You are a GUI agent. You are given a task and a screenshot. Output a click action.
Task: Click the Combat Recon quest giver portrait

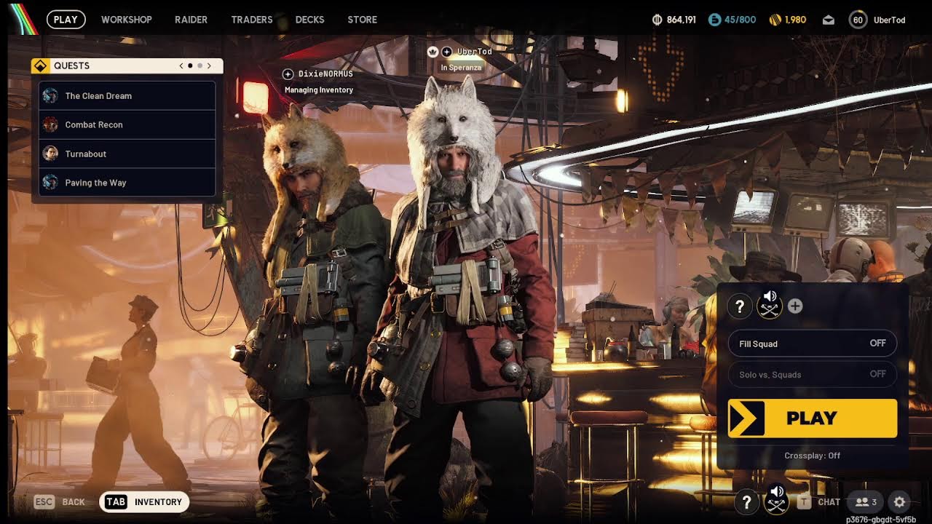[50, 124]
